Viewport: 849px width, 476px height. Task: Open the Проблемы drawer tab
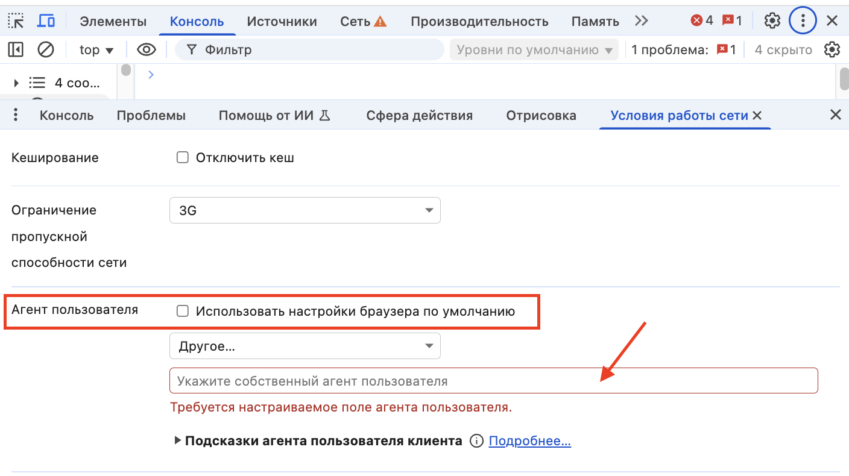click(151, 115)
